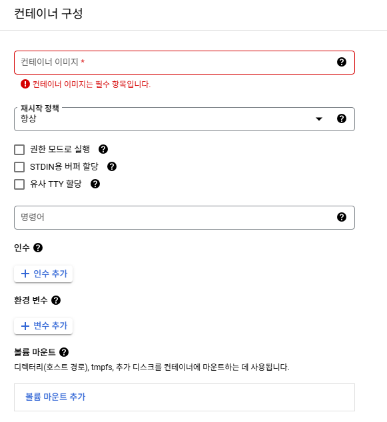Open the 볼륨 마운트 추가 link
387x422 pixels.
[55, 397]
